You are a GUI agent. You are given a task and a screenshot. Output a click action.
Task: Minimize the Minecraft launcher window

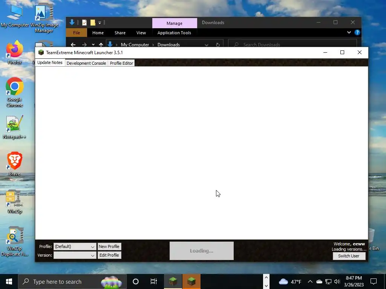pos(325,52)
